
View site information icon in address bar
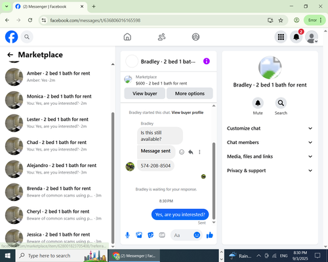click(x=44, y=20)
